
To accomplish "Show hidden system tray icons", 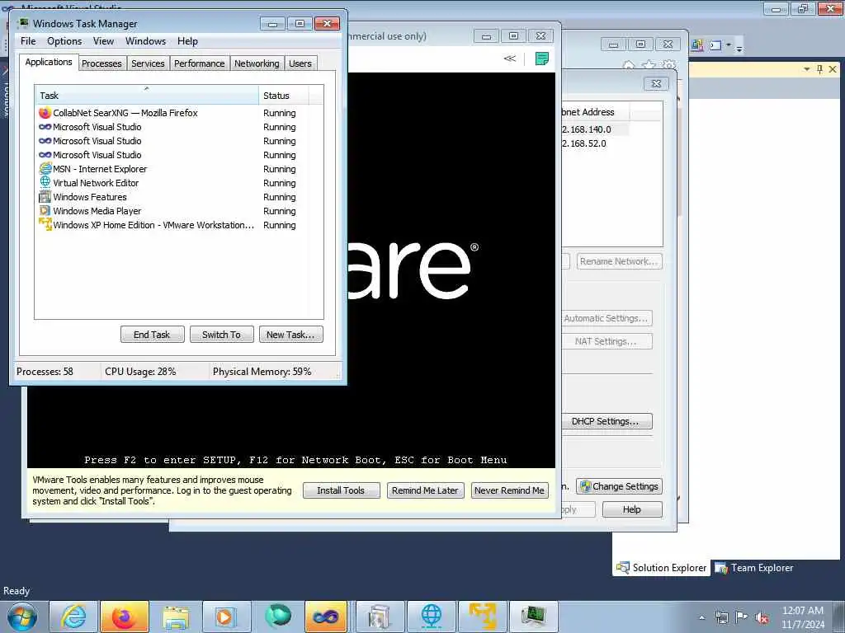I will tap(701, 618).
